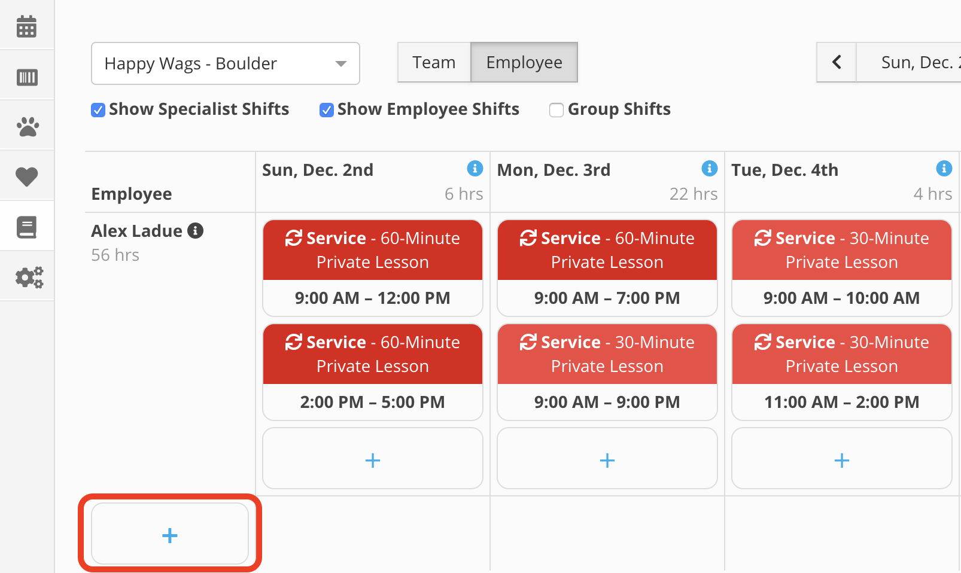Click info icon for Tue, Dec. 4th
961x573 pixels.
(x=944, y=169)
